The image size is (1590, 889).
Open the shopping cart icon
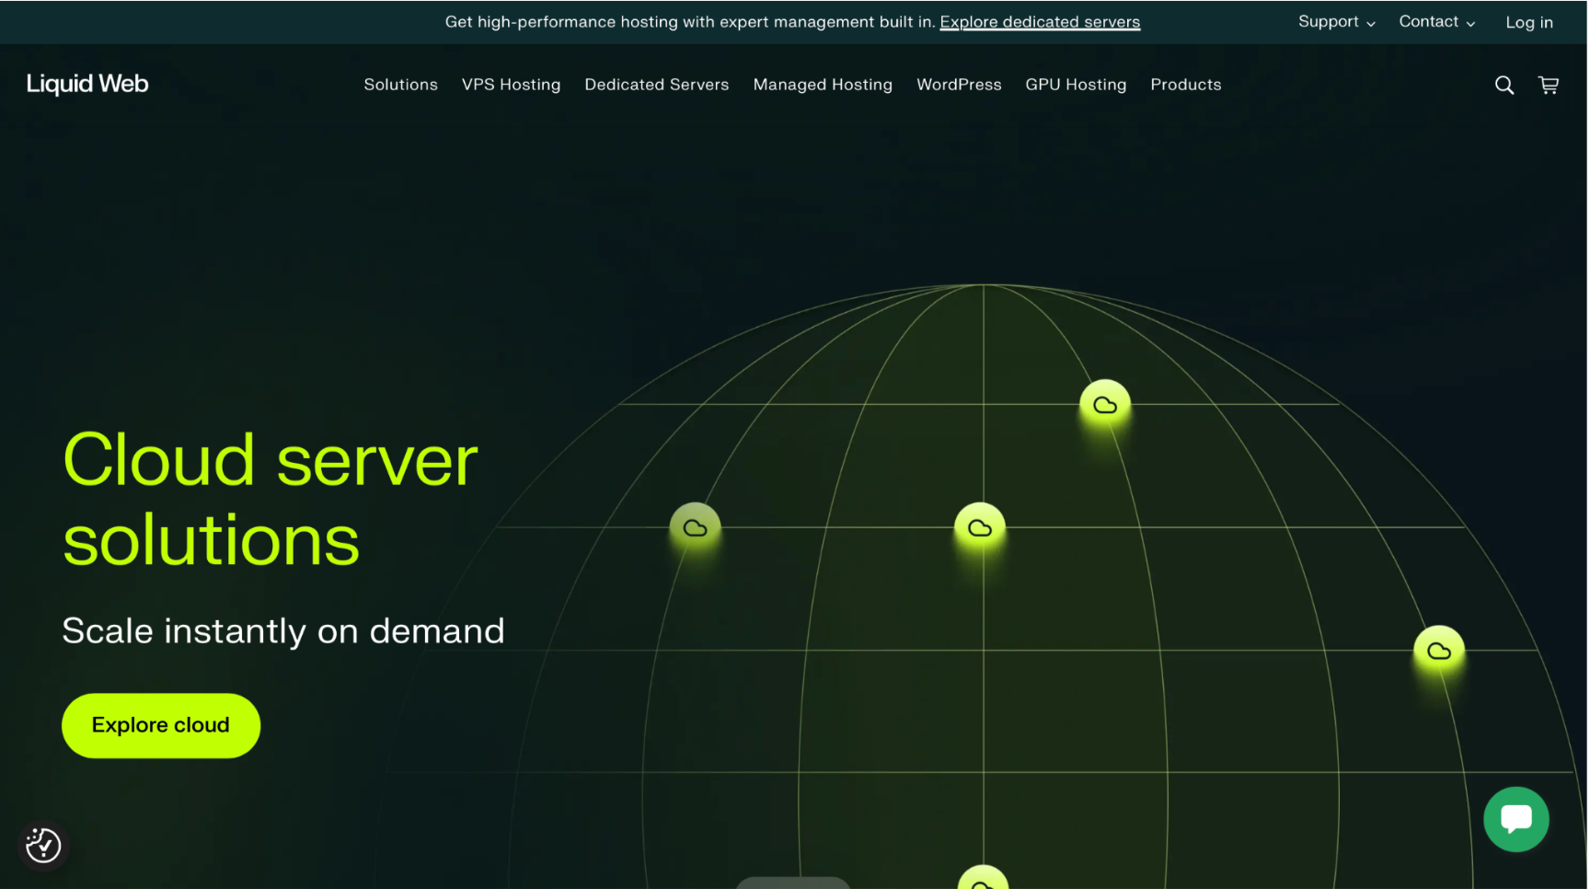point(1548,86)
